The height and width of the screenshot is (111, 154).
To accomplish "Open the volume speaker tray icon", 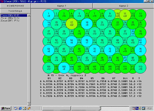I will coord(140,108).
